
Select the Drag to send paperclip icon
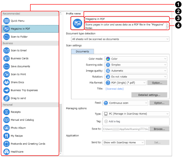tap(6, 98)
